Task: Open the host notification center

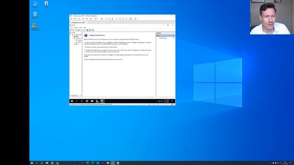Action: (291, 163)
